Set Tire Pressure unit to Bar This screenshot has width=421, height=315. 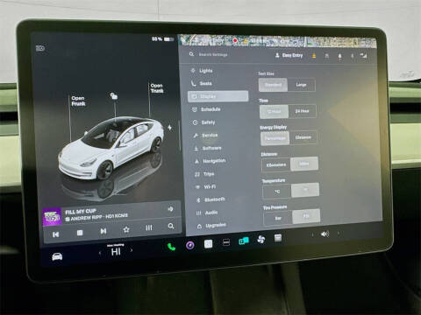(278, 218)
